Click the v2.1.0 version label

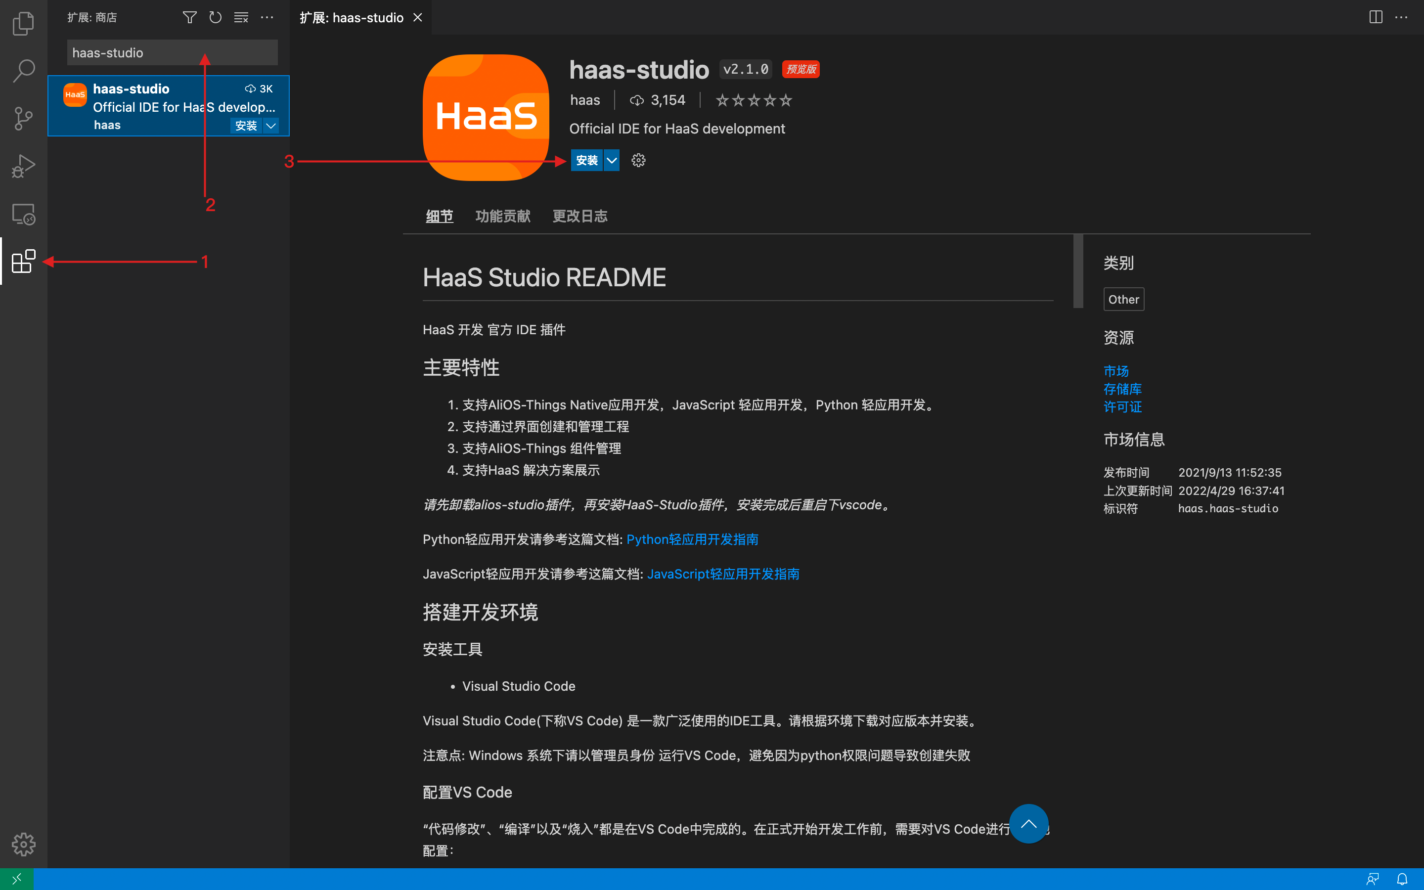[x=746, y=69]
